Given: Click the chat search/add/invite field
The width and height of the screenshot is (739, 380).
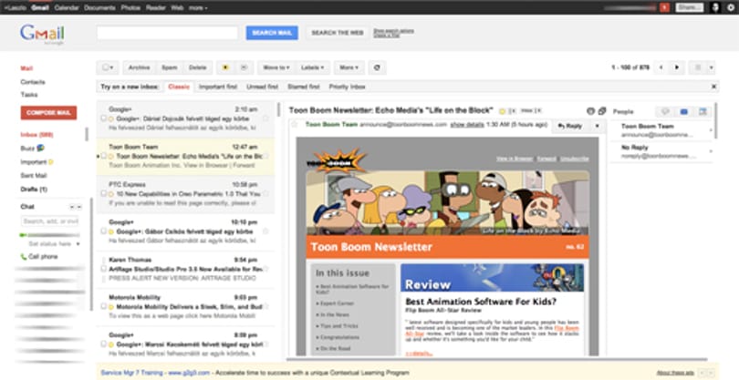Looking at the screenshot, I should click(49, 221).
